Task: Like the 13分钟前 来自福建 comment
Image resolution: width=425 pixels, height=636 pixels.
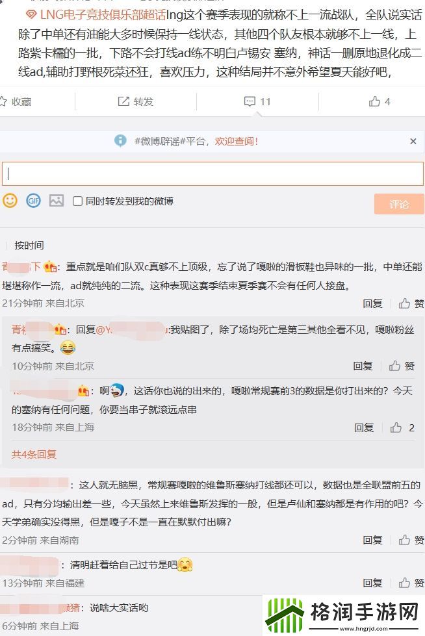Action: click(411, 583)
